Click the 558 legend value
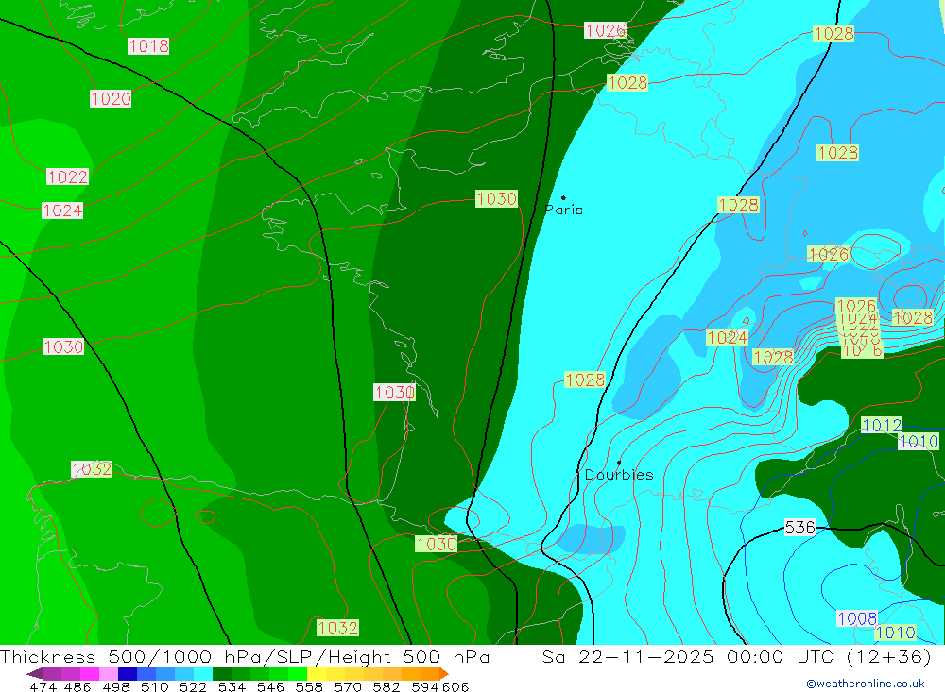The height and width of the screenshot is (692, 945). [309, 686]
